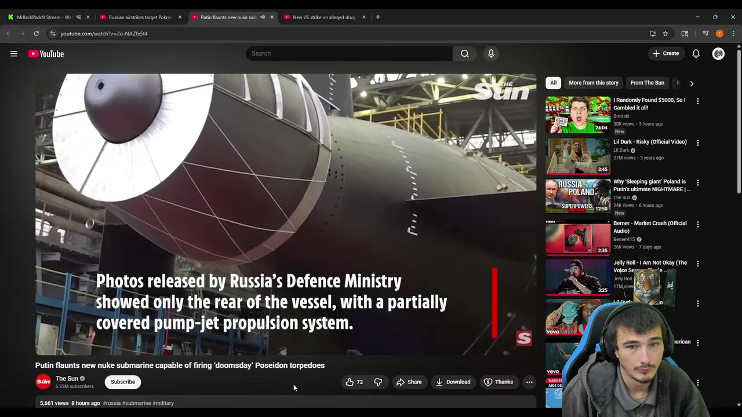
Task: Close the 'New US strike' tab
Action: click(x=364, y=17)
